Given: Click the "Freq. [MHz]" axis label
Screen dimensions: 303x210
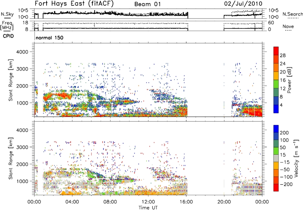Looking at the screenshot, I should pos(7,25).
